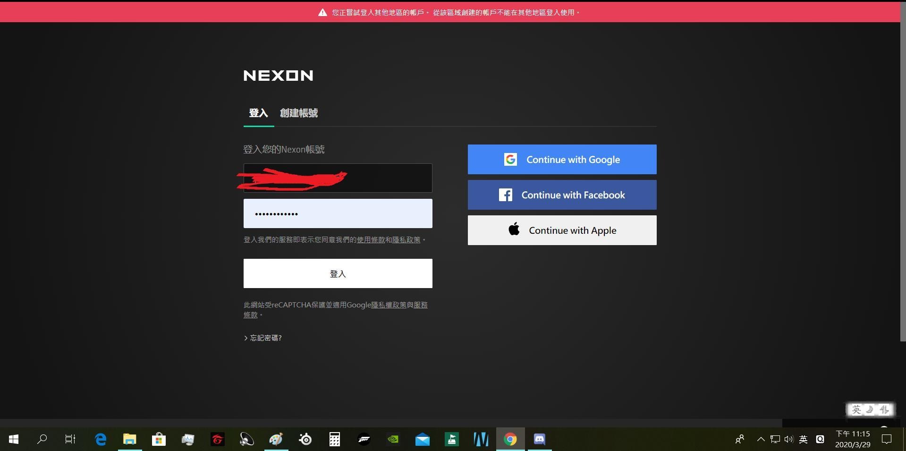Viewport: 906px width, 451px height.
Task: Open Calculator from taskbar
Action: (x=335, y=439)
